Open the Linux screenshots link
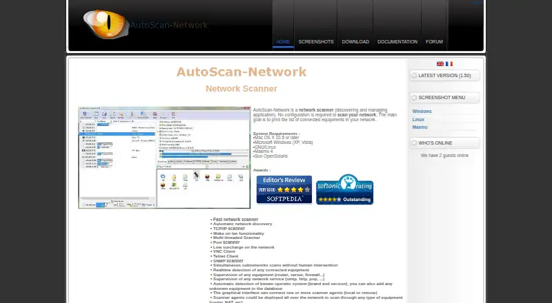Image resolution: width=552 pixels, height=303 pixels. click(418, 120)
